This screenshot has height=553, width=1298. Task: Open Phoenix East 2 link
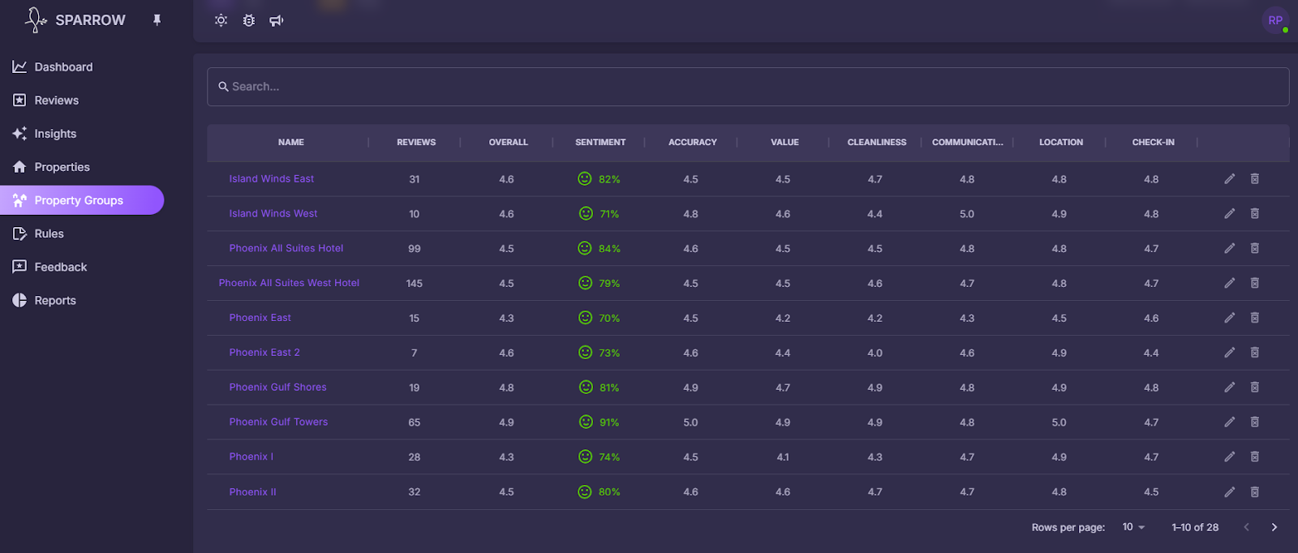[x=264, y=353]
